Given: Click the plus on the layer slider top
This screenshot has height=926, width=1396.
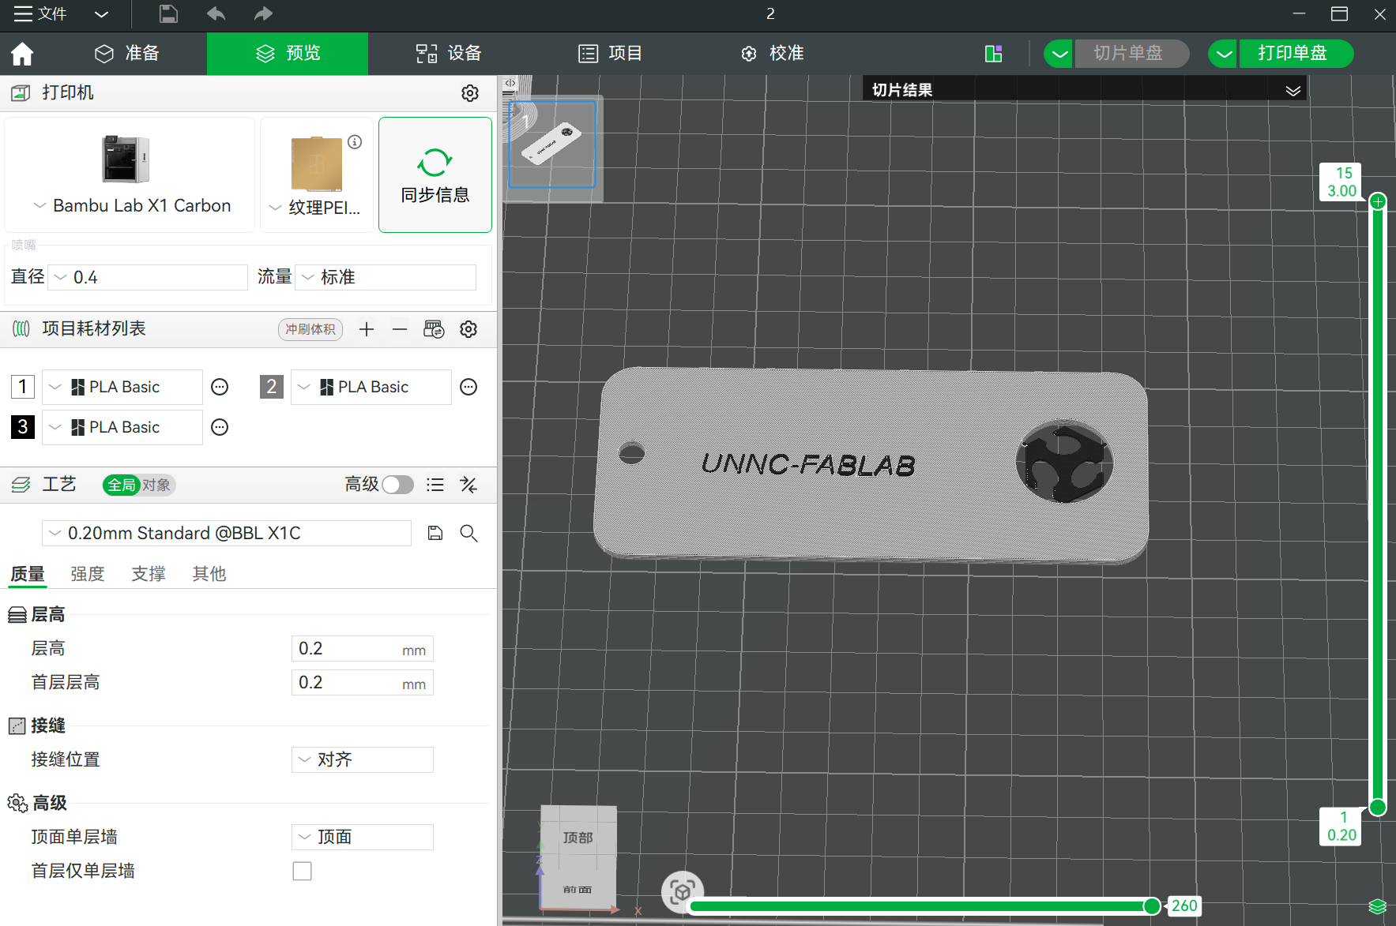Looking at the screenshot, I should tap(1378, 201).
